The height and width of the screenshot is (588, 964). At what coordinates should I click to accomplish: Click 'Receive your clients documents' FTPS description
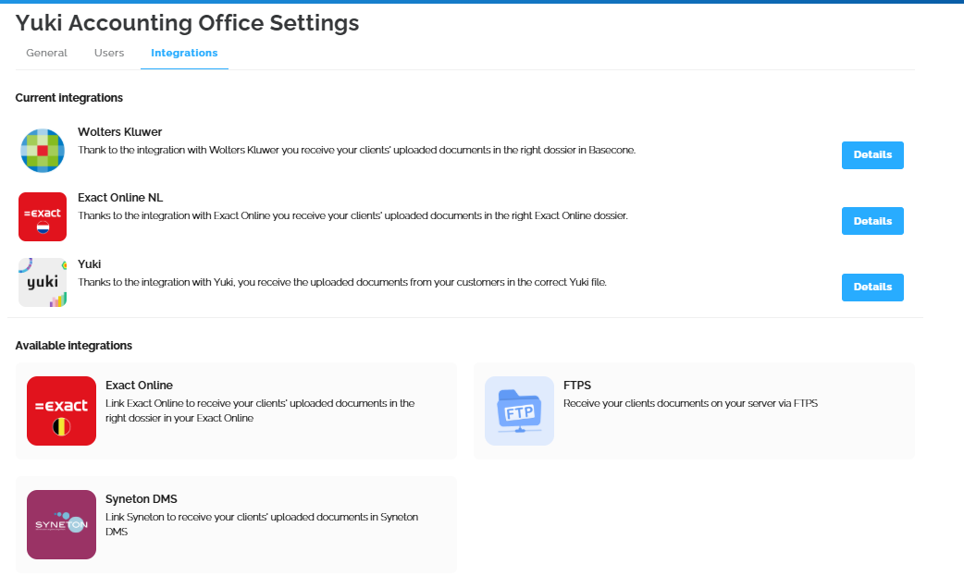(x=690, y=403)
